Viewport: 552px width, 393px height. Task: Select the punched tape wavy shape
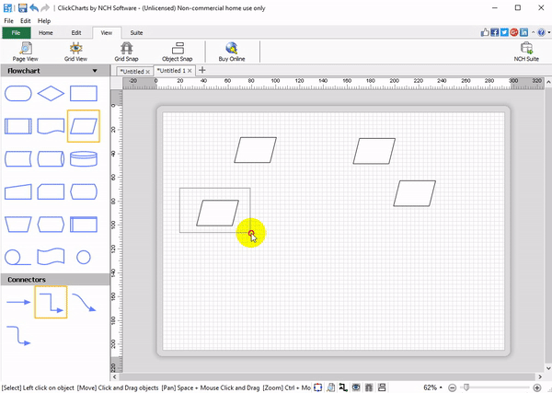coord(51,257)
